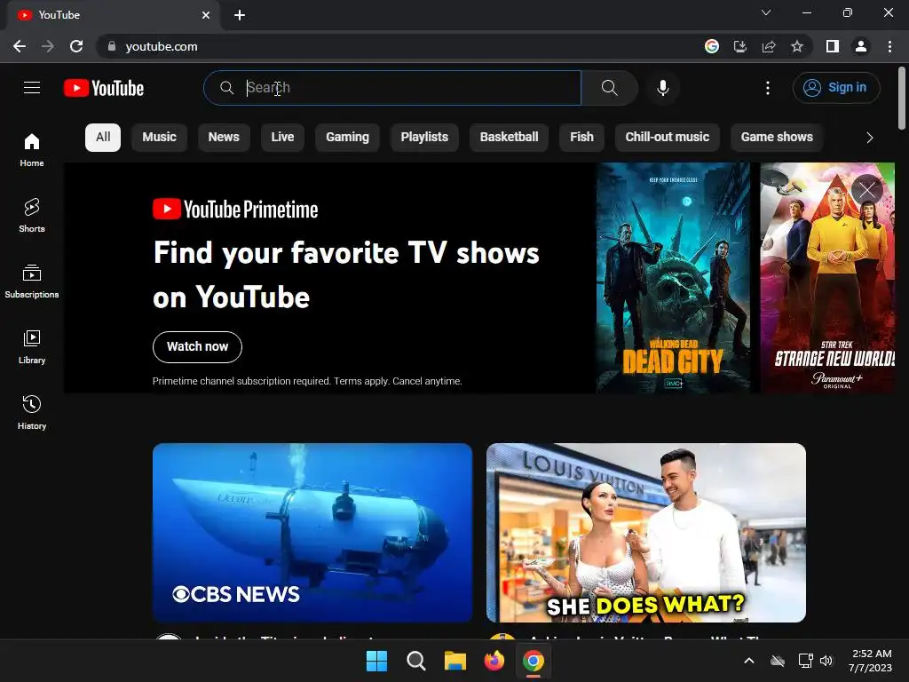Close the YouTube browser tab

206,15
